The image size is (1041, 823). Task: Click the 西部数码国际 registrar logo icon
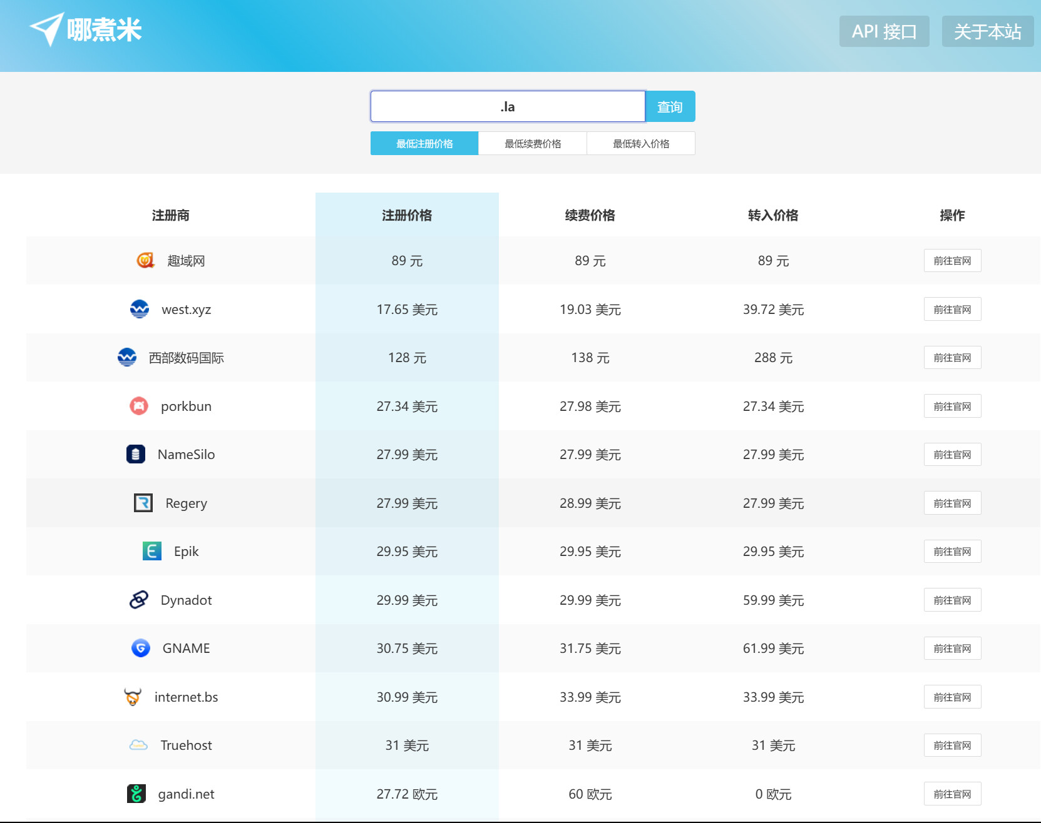click(127, 357)
